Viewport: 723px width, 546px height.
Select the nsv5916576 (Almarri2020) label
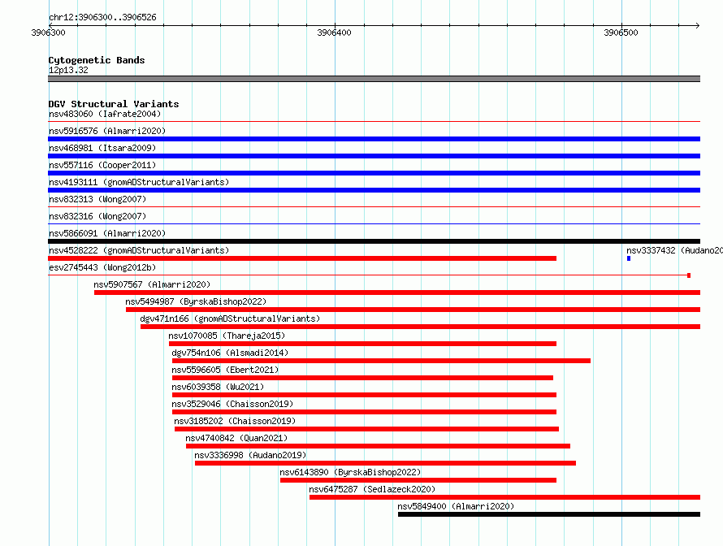point(107,131)
